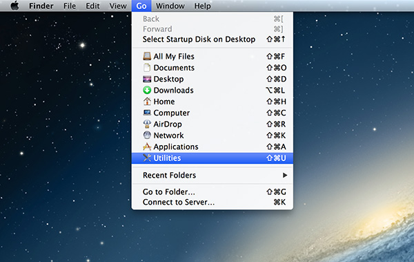This screenshot has height=262, width=414.
Task: Click the Network label
Action: 168,135
